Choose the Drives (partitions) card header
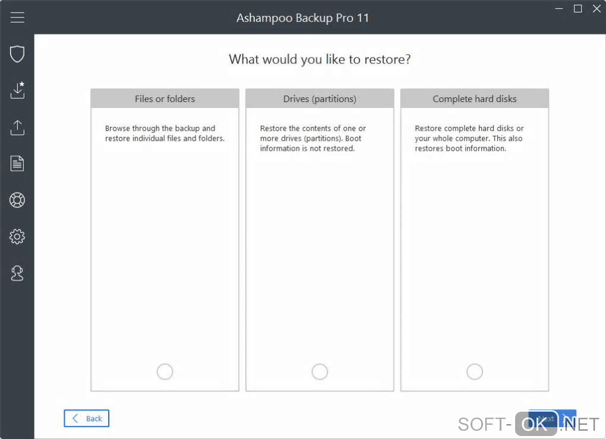Viewport: 606px width, 439px height. pyautogui.click(x=320, y=98)
